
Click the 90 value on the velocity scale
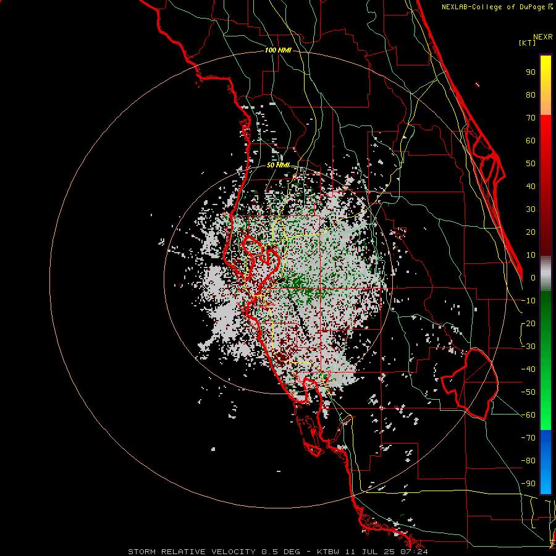pos(531,72)
